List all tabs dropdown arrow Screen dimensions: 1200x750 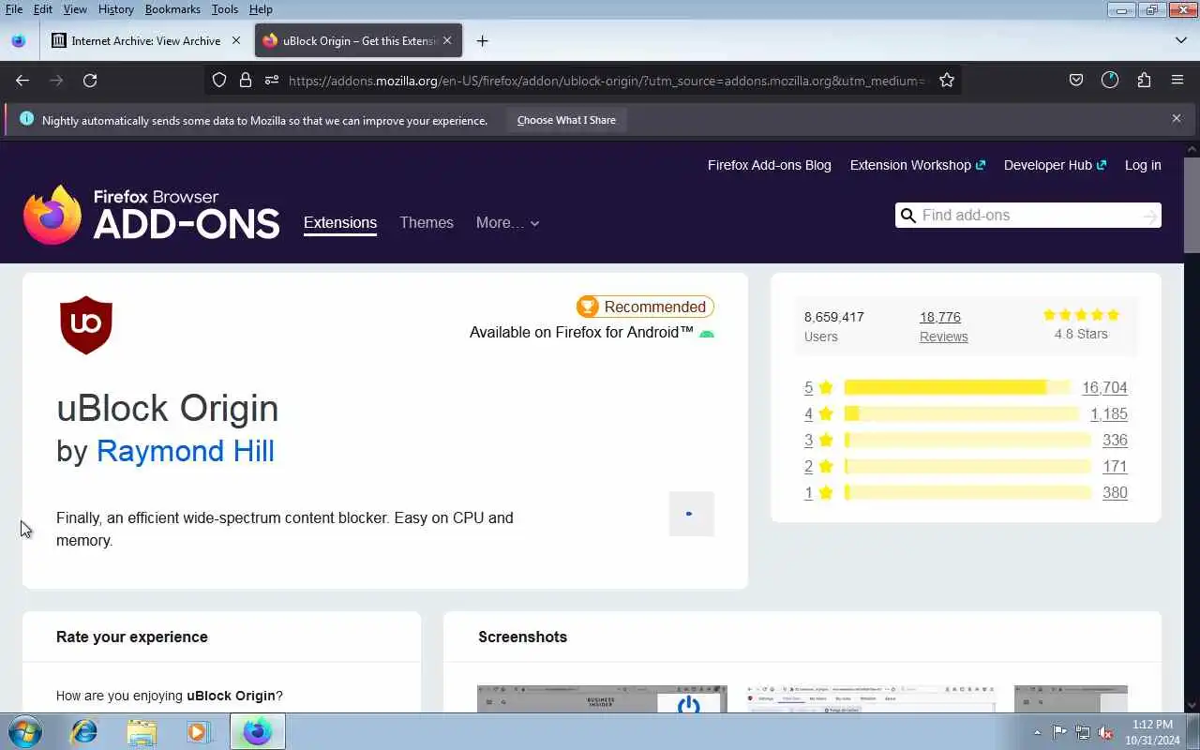coord(1181,40)
